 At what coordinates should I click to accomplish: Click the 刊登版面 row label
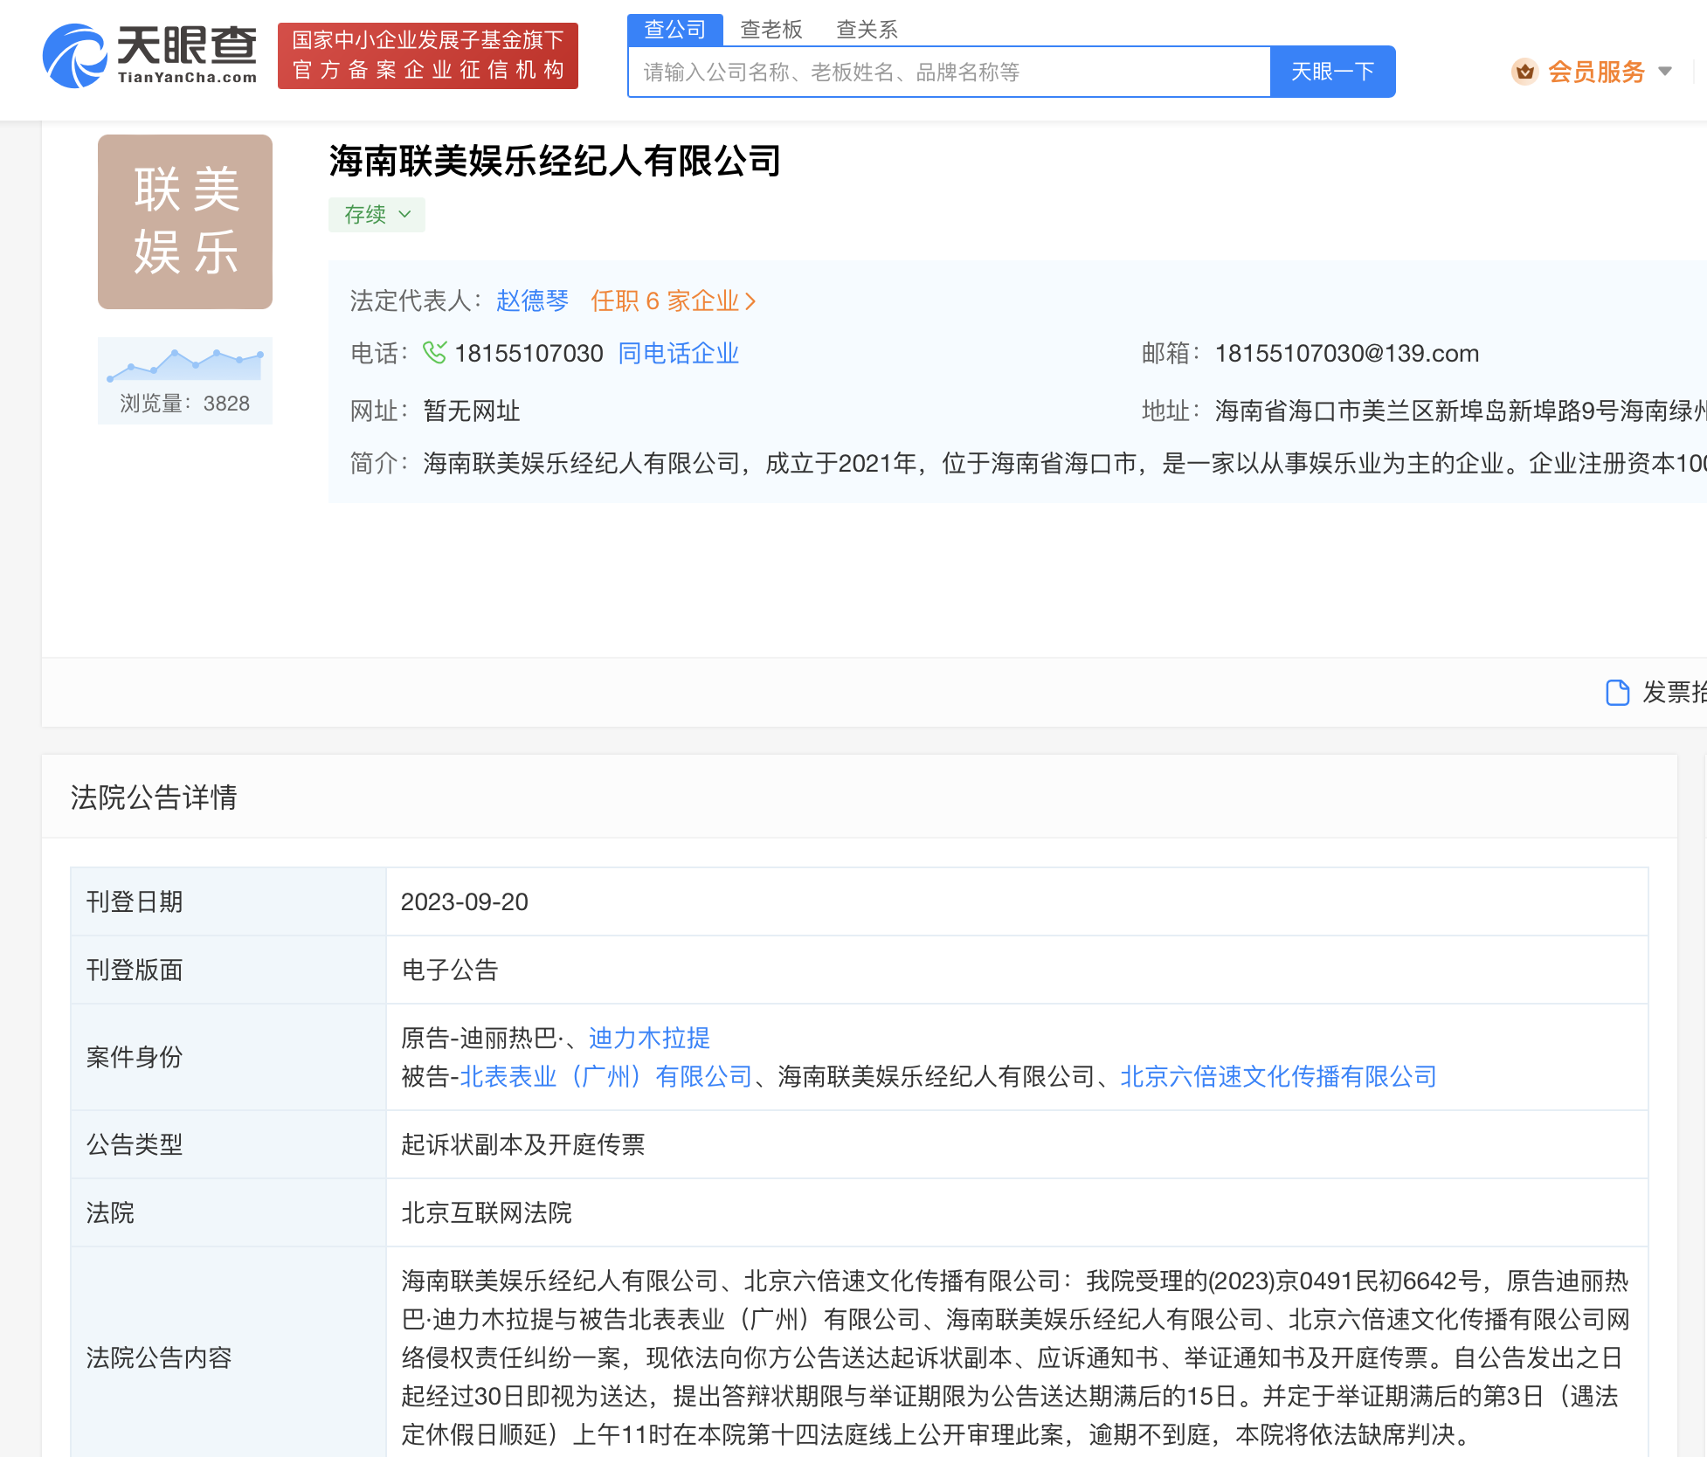[135, 970]
